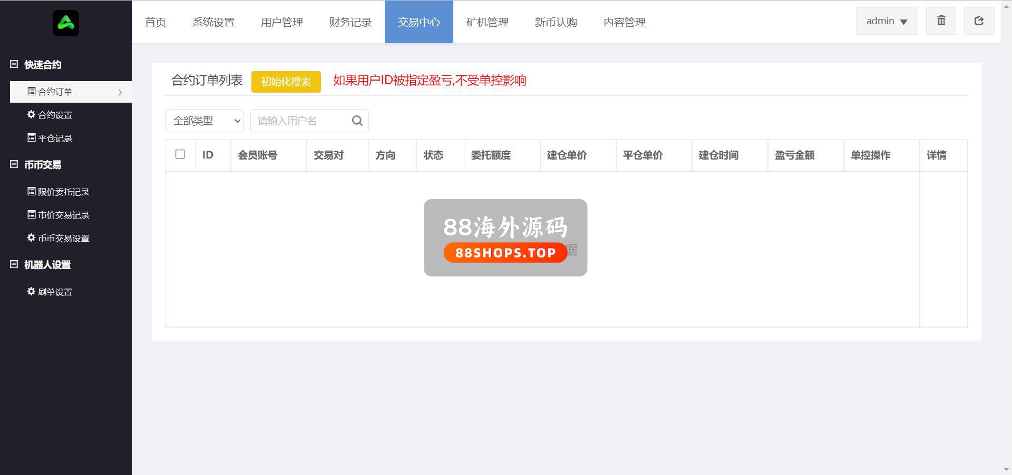Toggle the select-all checkbox in table header
The image size is (1012, 475).
[180, 154]
